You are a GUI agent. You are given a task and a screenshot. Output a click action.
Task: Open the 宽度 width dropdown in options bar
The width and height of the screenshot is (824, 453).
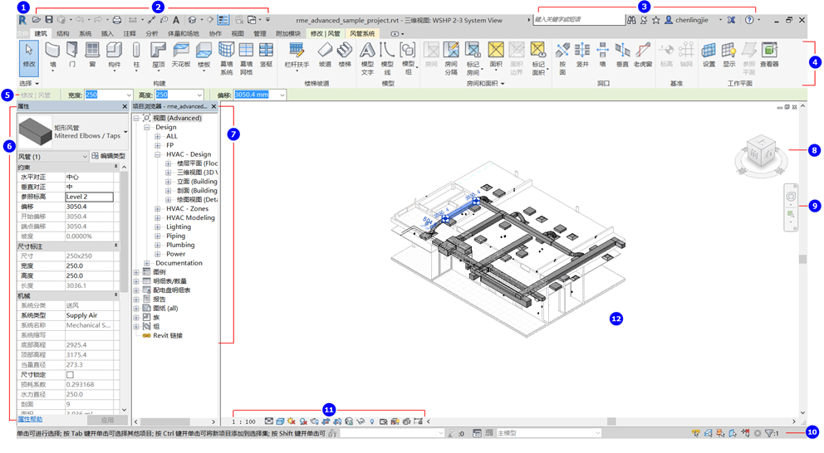click(x=127, y=95)
